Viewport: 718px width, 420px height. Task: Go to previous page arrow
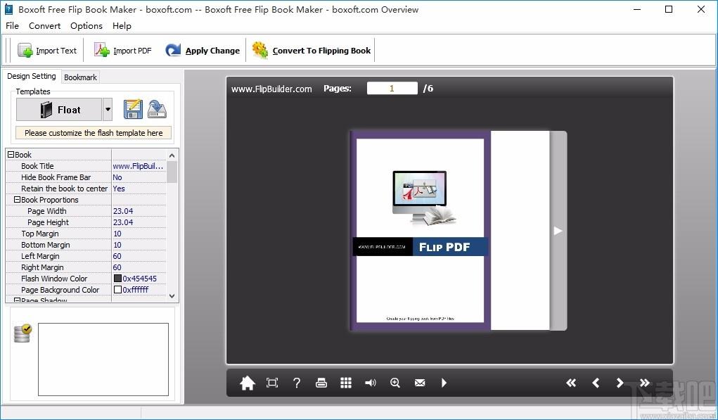coord(596,383)
